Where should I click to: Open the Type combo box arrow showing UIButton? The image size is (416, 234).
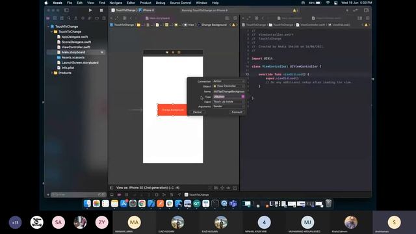(x=242, y=97)
